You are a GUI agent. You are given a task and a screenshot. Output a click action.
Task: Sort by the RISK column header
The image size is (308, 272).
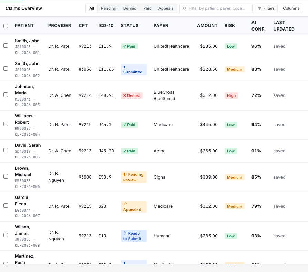tap(230, 26)
